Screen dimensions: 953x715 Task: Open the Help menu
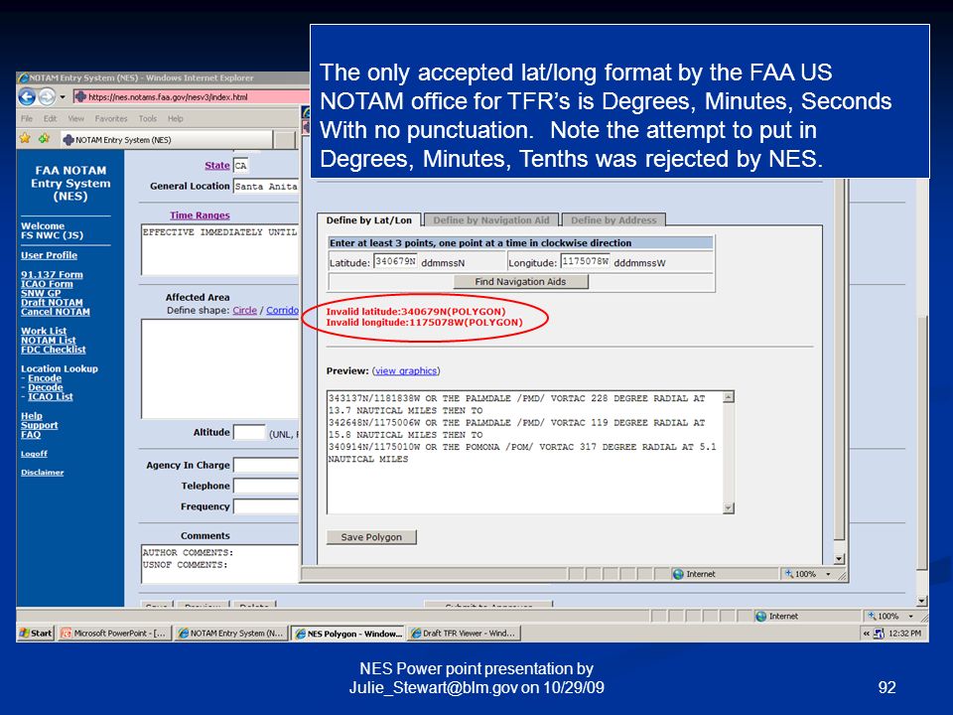point(176,118)
